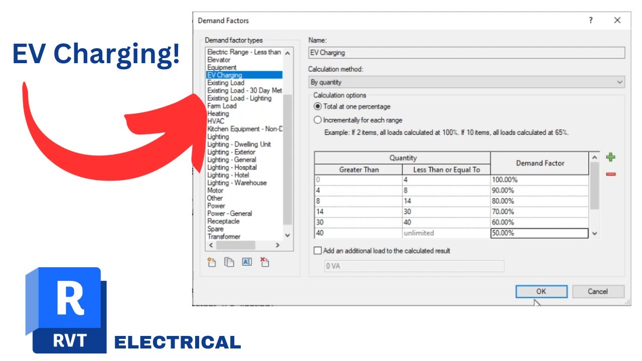This screenshot has width=642, height=361.
Task: Click the 90.00% demand factor cell
Action: tap(539, 191)
